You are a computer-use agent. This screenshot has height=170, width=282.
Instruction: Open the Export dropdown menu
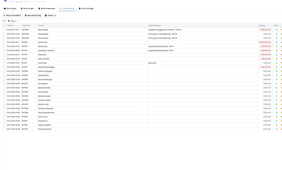pos(50,16)
